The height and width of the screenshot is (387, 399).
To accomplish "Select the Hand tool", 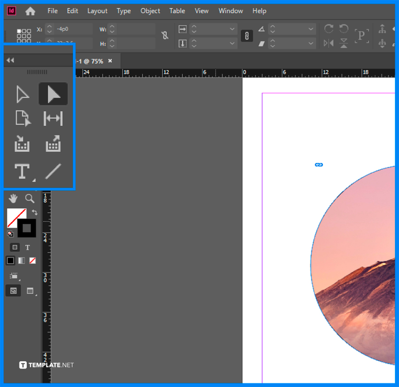I will click(x=13, y=198).
